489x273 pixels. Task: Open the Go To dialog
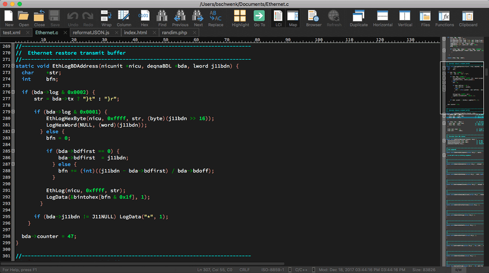pyautogui.click(x=260, y=17)
